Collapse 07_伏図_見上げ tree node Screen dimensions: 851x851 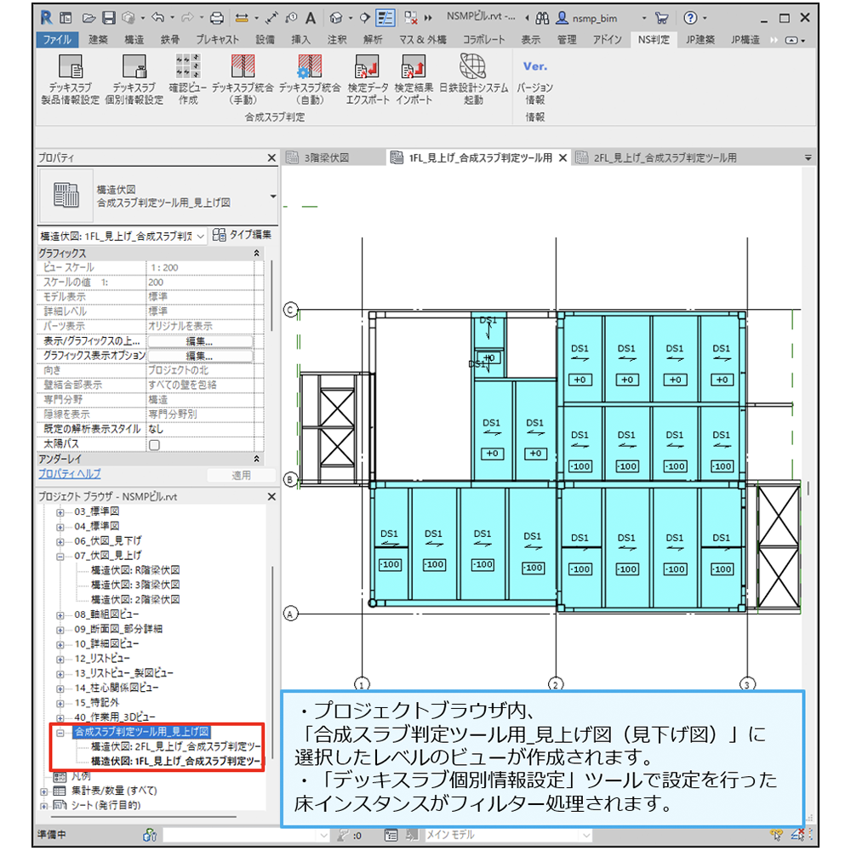(x=60, y=556)
